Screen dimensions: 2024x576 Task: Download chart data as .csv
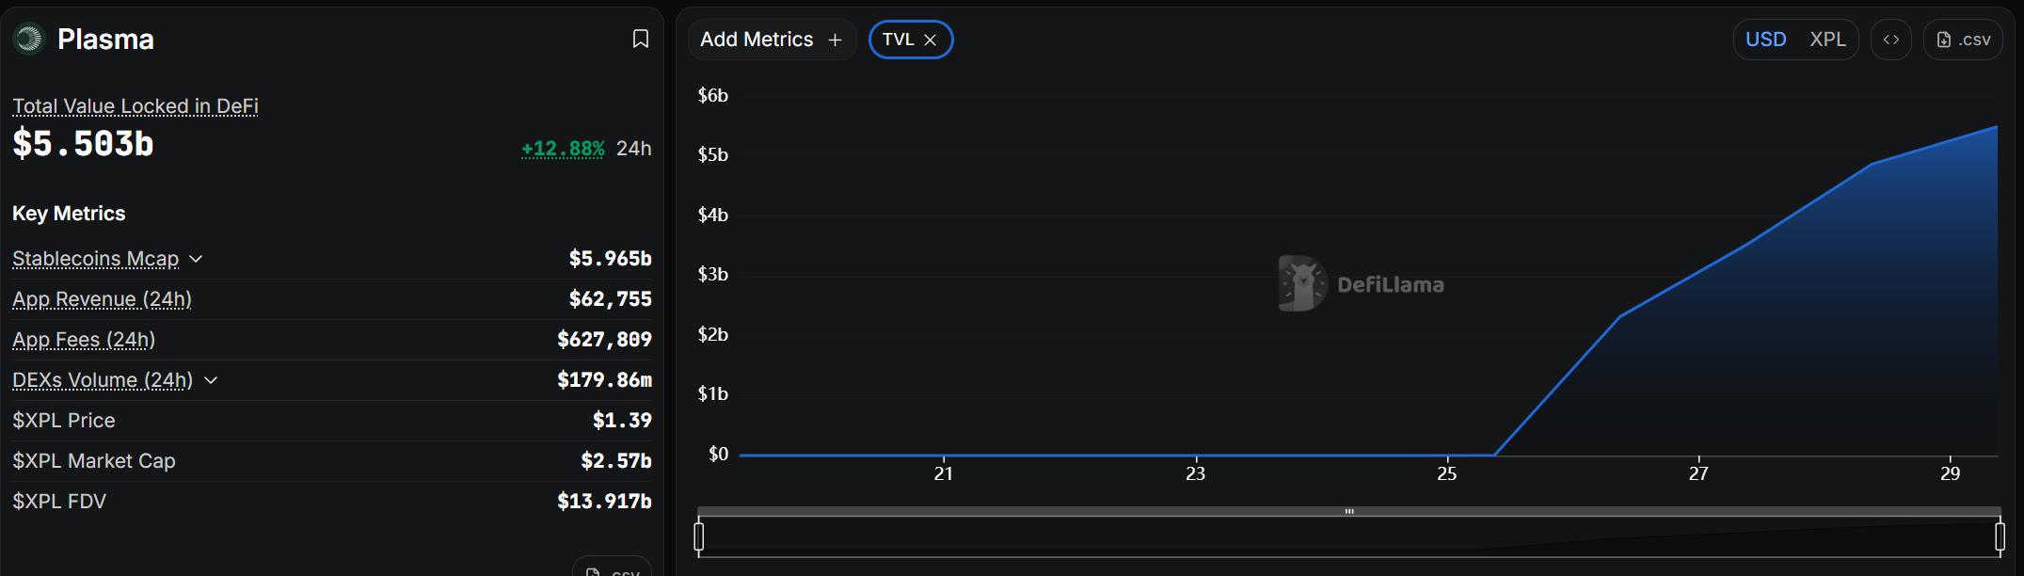tap(1964, 40)
